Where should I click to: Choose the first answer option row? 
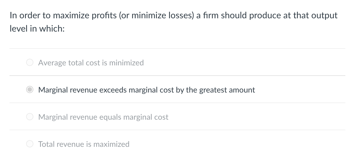point(111,62)
